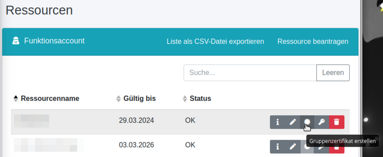Export list via Liste als CSV-Datei exportieren
The width and height of the screenshot is (383, 157).
click(215, 41)
